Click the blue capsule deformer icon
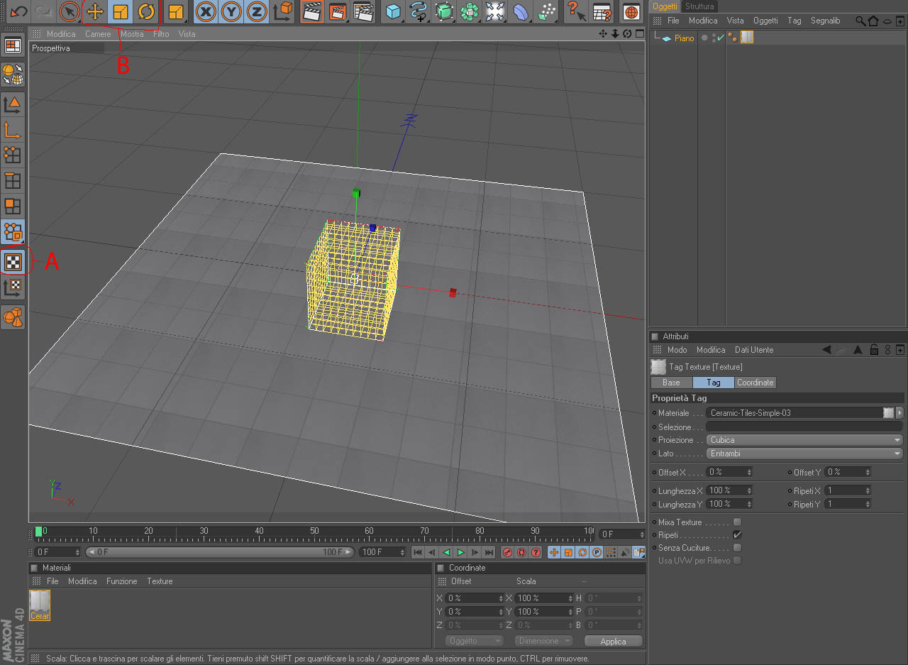Screen dimensions: 908x665 coord(521,11)
